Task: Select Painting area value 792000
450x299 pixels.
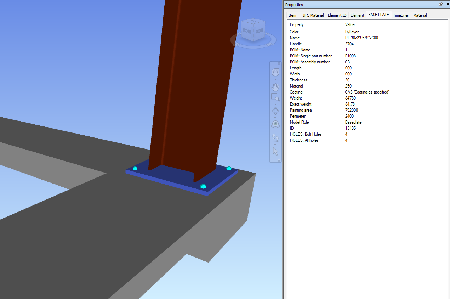Action: click(351, 110)
